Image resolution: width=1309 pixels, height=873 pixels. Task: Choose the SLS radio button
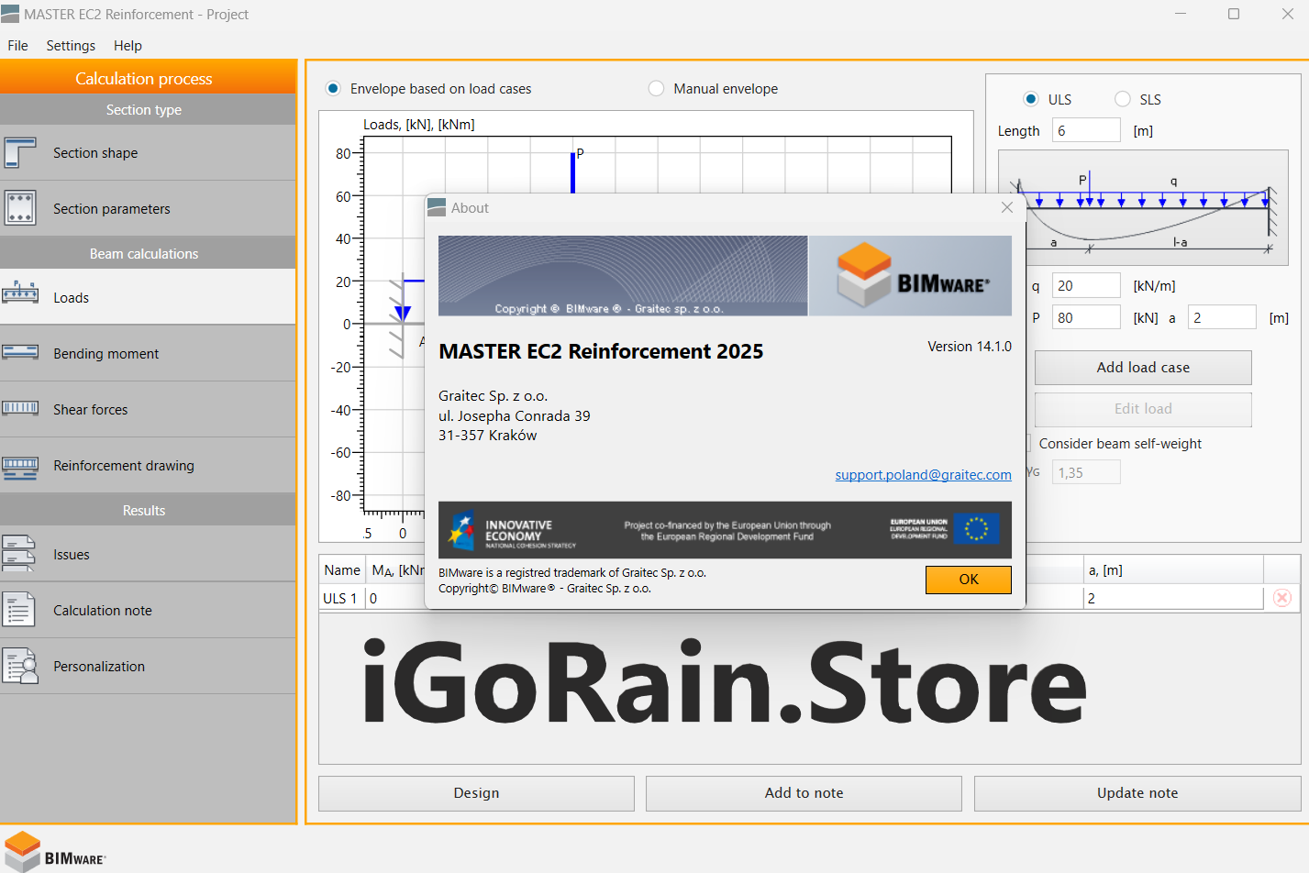1123,99
